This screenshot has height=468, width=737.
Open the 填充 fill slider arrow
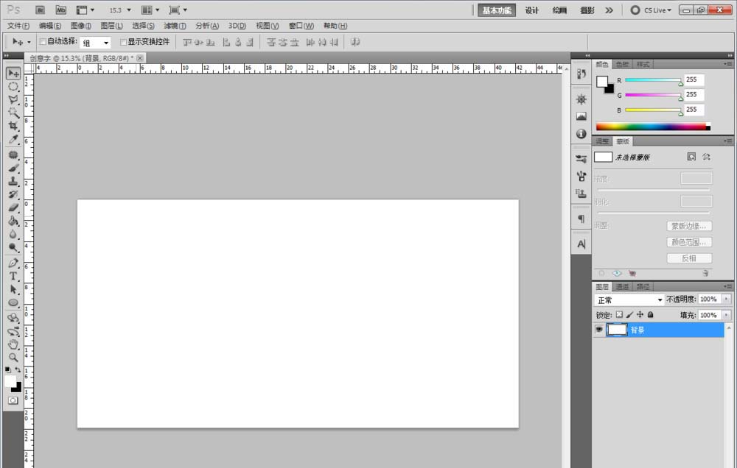tap(726, 315)
